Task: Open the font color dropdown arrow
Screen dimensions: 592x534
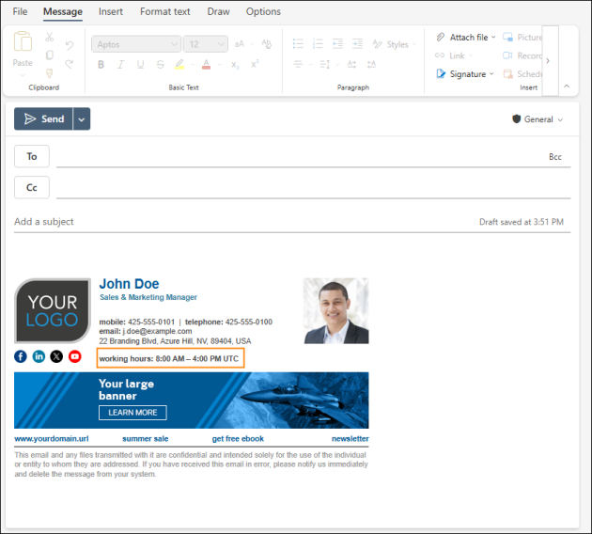Action: tap(220, 65)
